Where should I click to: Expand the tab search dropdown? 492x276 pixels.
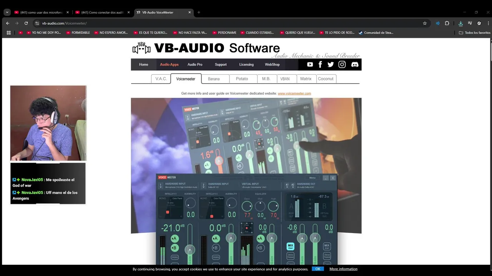click(7, 12)
